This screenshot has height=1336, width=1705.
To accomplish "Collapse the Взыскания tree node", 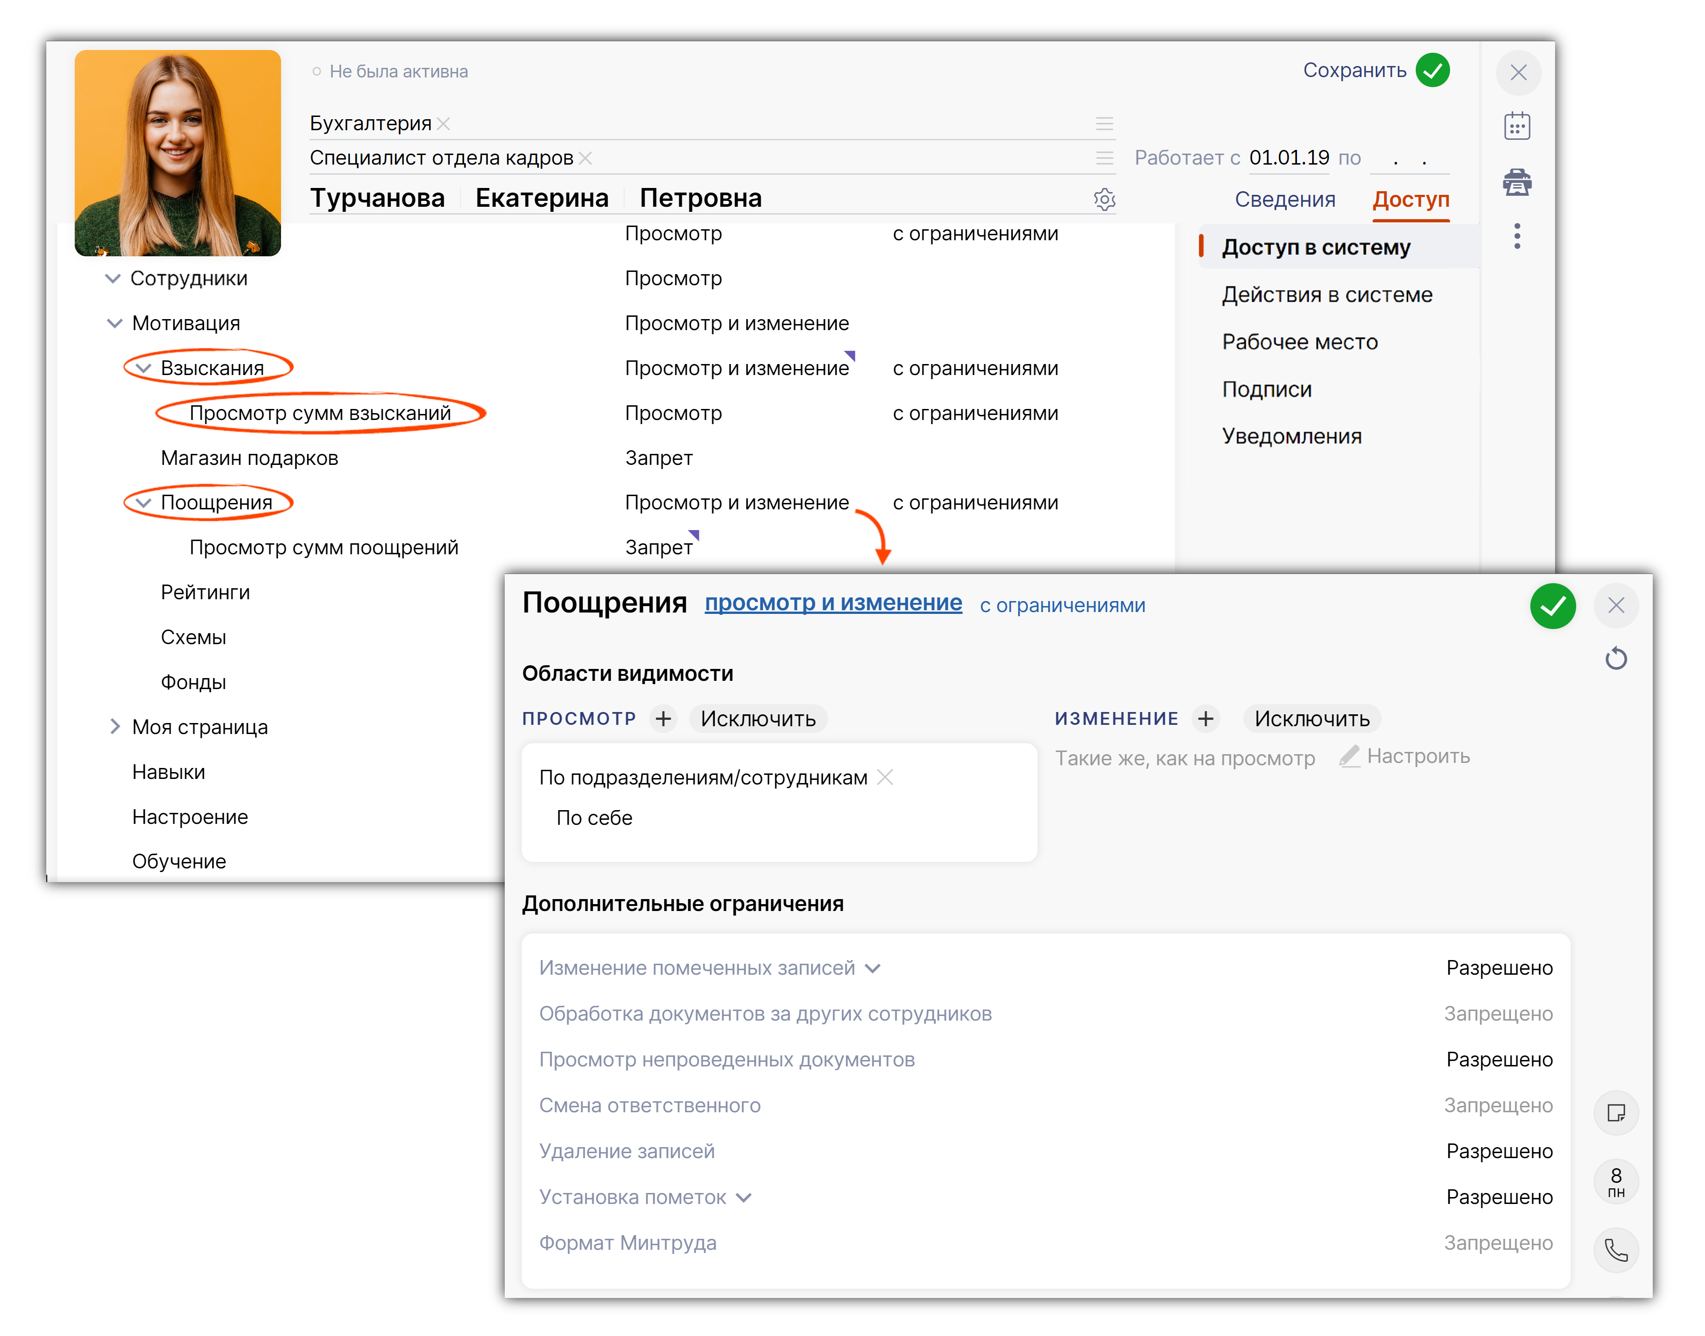I will [x=144, y=369].
